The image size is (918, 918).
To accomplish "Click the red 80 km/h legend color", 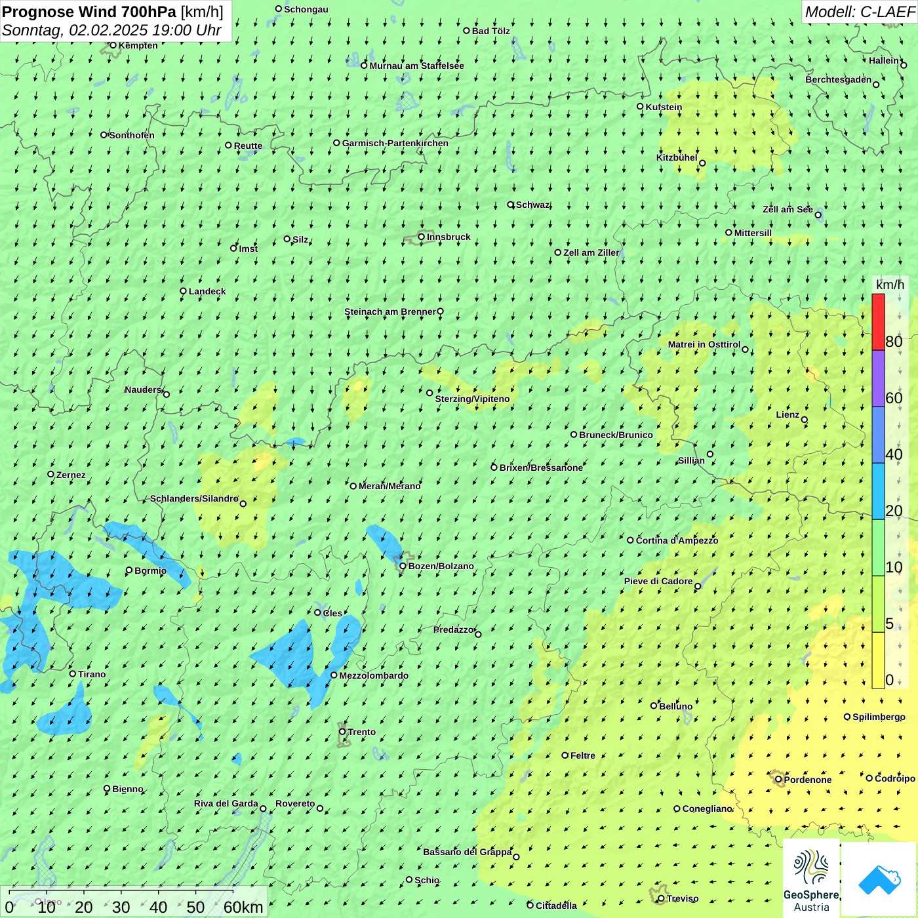I will click(x=878, y=322).
